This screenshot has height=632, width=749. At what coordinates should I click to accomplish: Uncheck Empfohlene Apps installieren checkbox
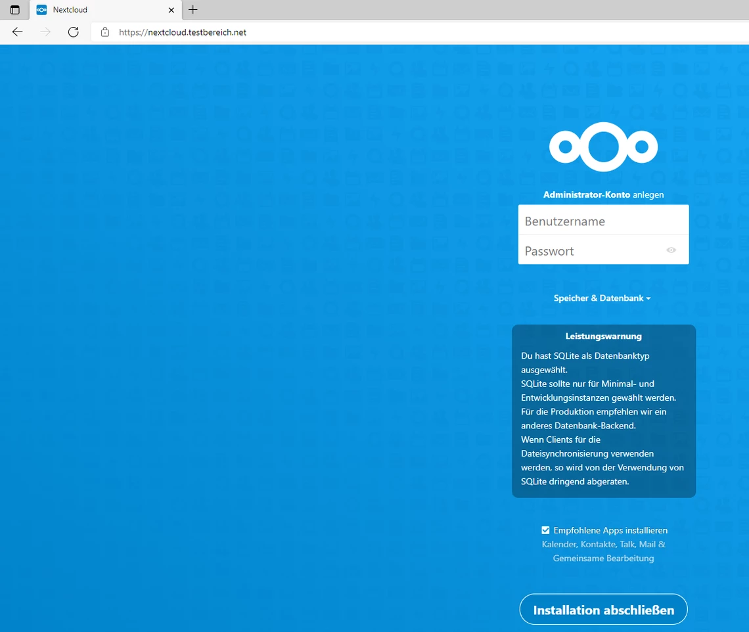coord(545,530)
